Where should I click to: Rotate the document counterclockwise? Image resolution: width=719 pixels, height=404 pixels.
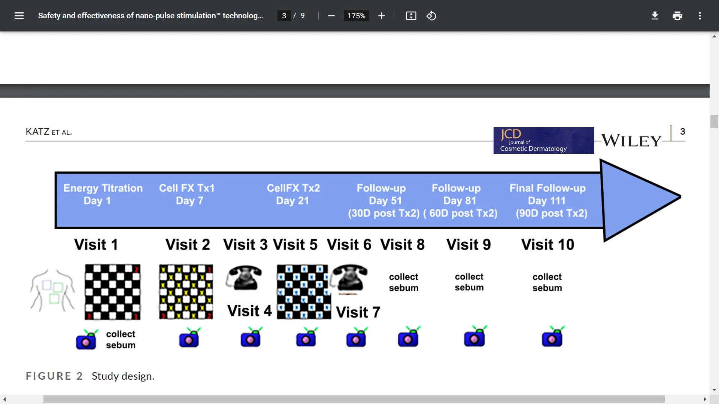click(x=431, y=16)
